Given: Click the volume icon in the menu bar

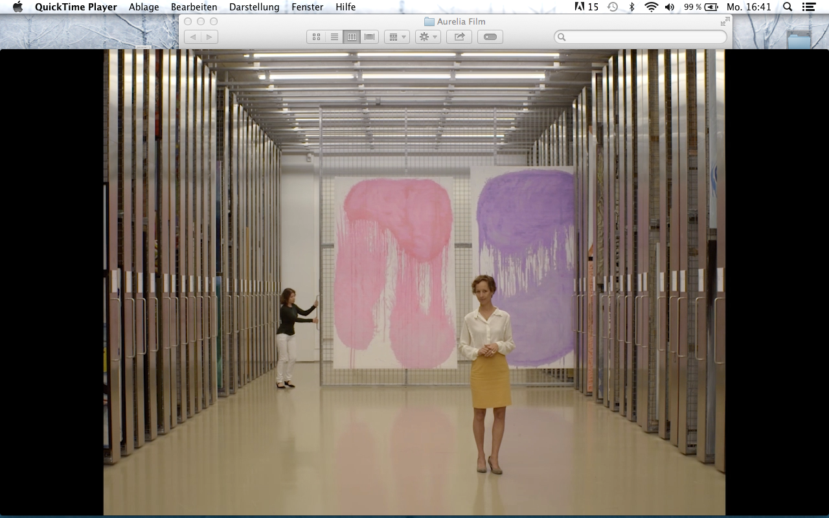Looking at the screenshot, I should pyautogui.click(x=670, y=7).
